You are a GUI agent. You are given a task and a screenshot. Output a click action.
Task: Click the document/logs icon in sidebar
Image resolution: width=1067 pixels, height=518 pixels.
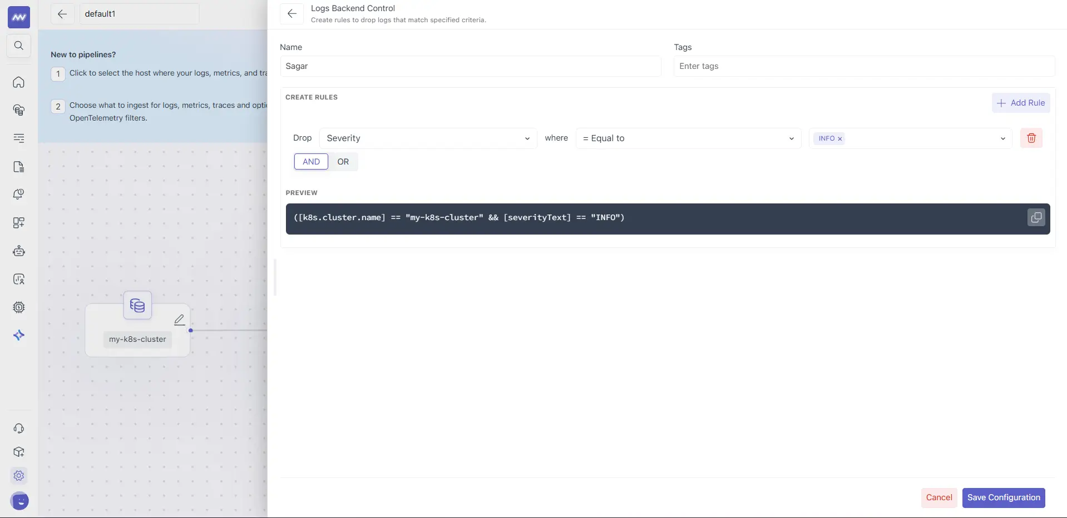click(18, 167)
